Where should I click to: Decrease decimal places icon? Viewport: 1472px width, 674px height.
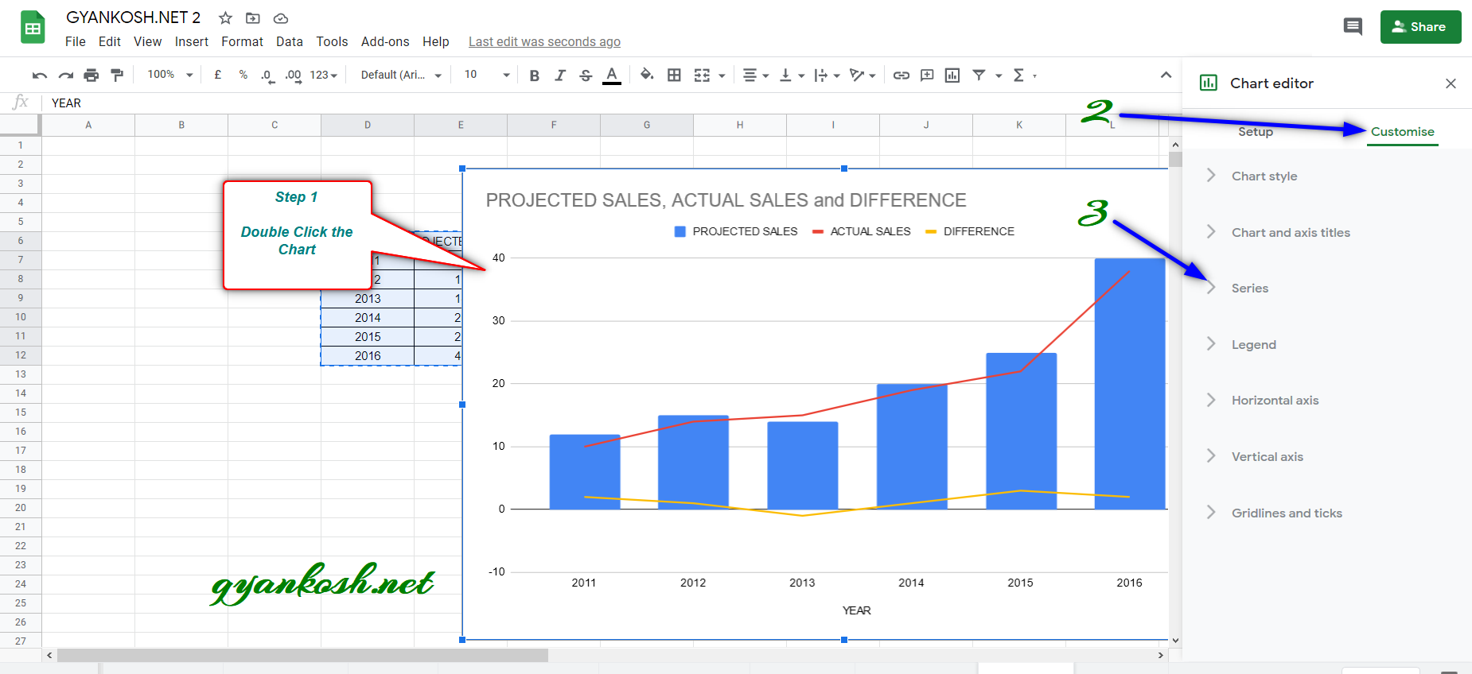[x=268, y=76]
